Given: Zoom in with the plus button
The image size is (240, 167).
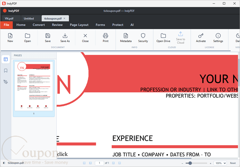Looking at the screenshot, I should click(x=211, y=163).
